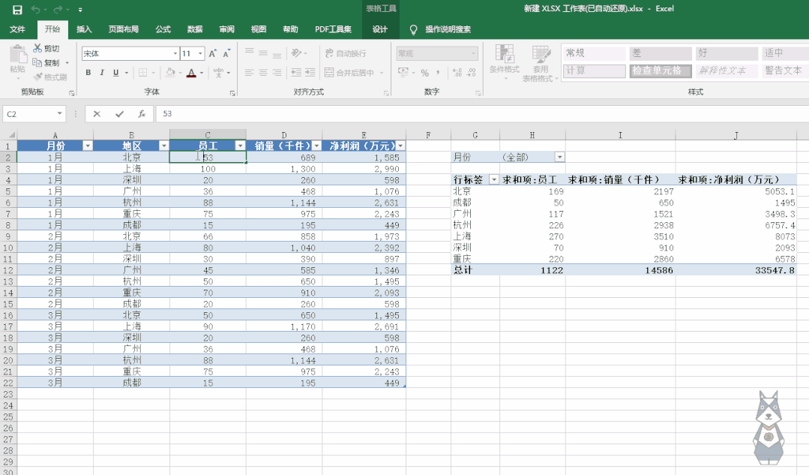Viewport: 809px width, 475px height.
Task: Open the 销量（千件）filter dropdown
Action: tap(316, 146)
